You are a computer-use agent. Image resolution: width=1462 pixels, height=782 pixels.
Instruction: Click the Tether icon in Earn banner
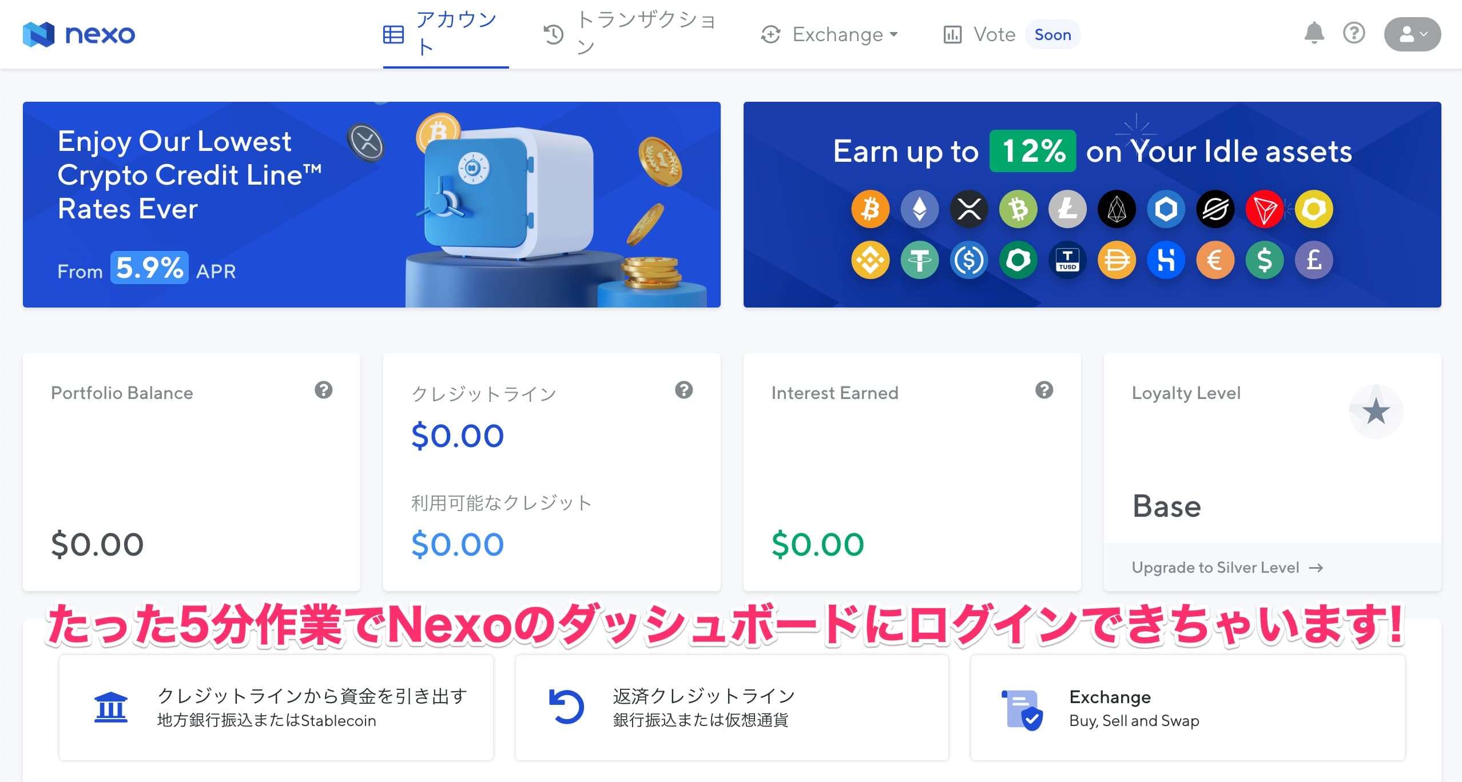[919, 260]
